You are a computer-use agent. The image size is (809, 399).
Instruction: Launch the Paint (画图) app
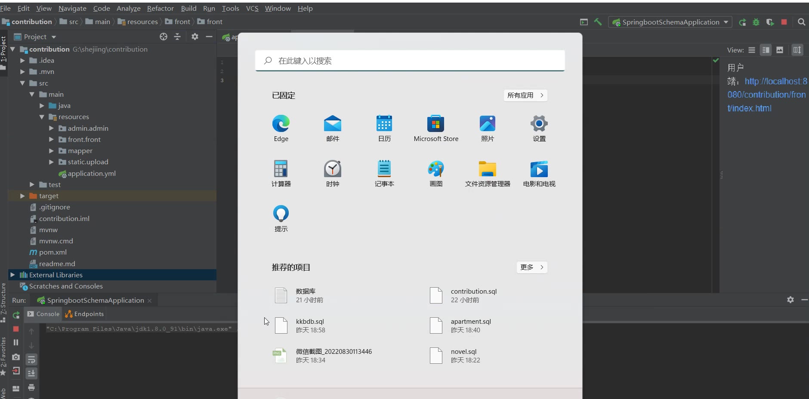tap(436, 173)
